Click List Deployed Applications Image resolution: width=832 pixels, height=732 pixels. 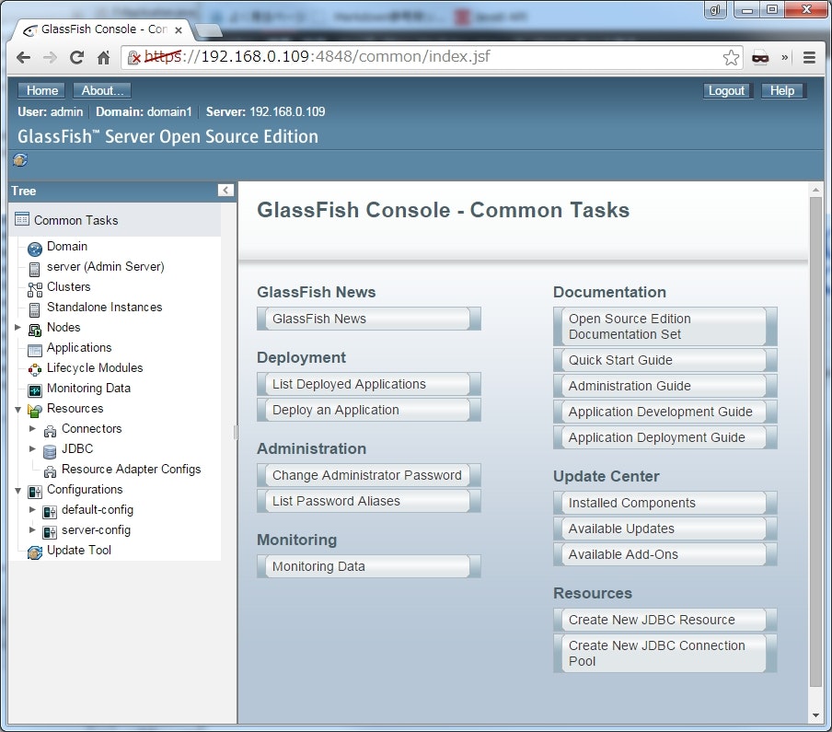(x=369, y=384)
